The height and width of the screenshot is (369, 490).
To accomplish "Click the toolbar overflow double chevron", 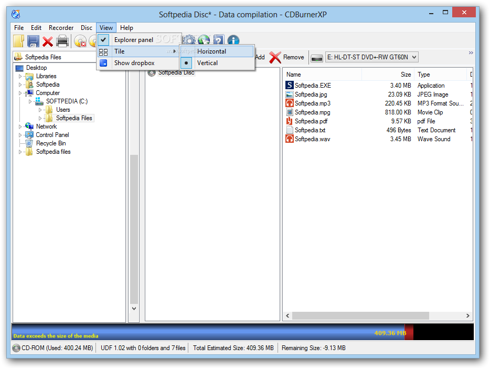I will click(471, 53).
